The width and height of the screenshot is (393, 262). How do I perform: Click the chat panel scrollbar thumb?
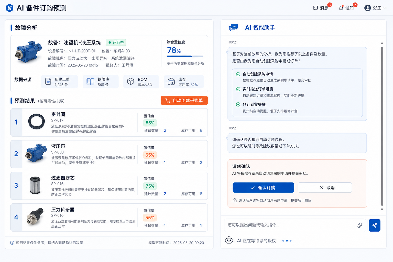pos(382,126)
